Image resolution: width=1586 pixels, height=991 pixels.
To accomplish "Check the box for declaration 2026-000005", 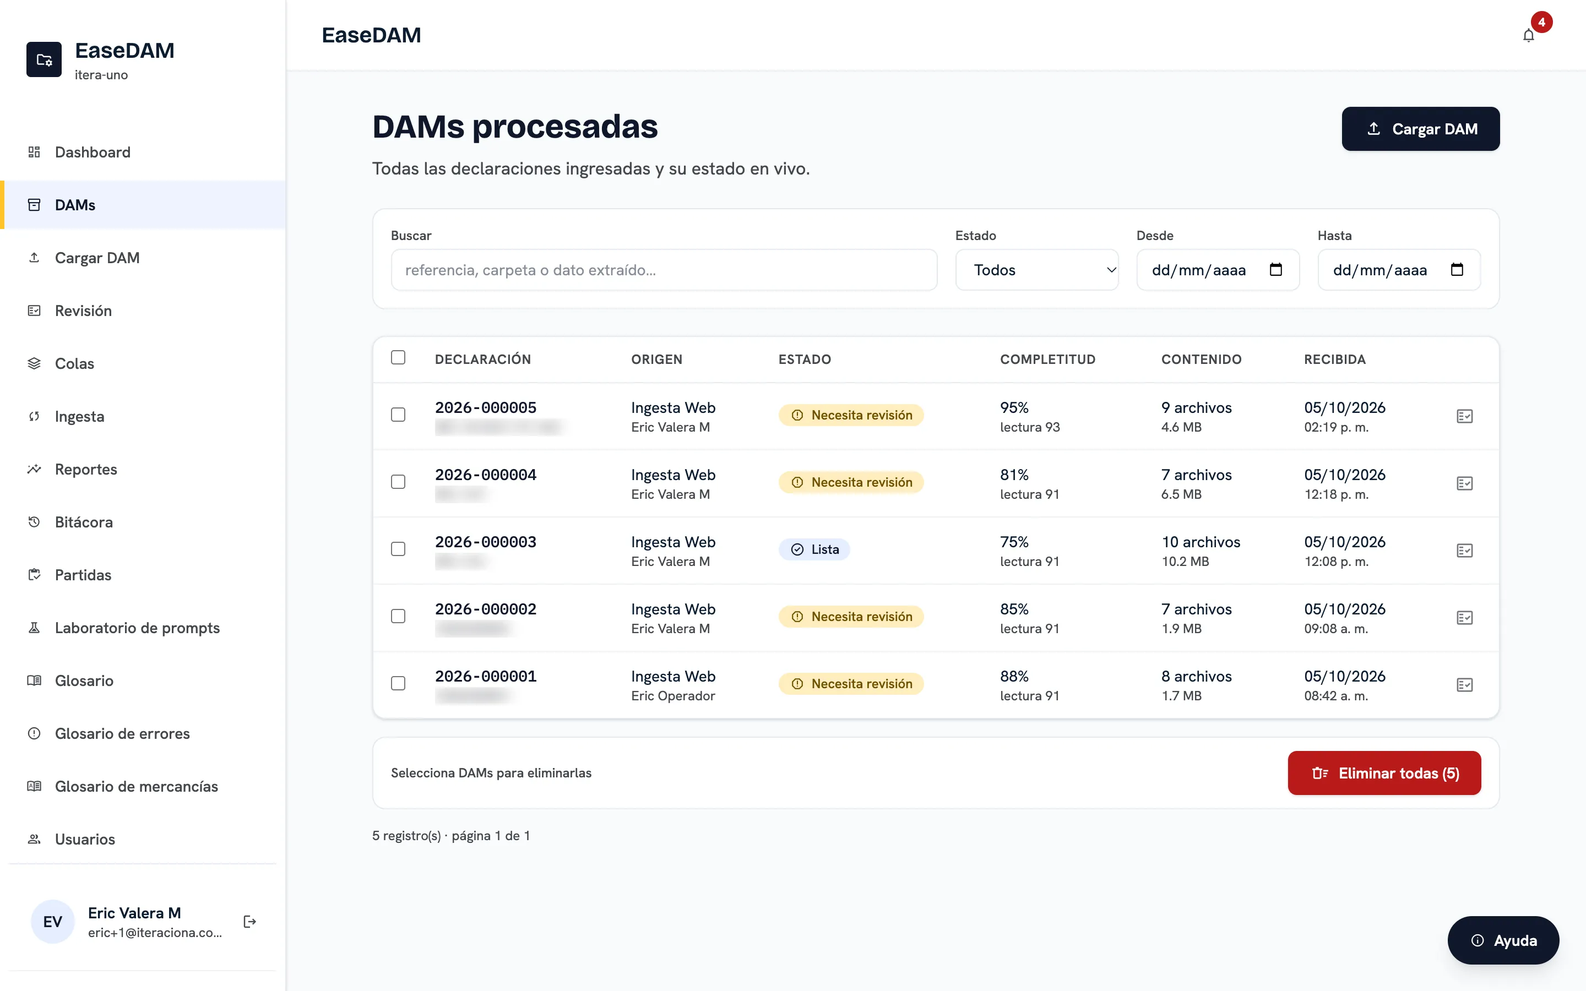I will click(398, 415).
